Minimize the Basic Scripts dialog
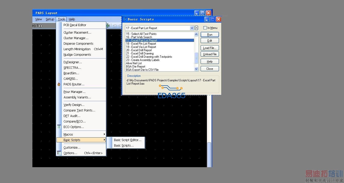Screen dimensions: 344x183 point(207,19)
